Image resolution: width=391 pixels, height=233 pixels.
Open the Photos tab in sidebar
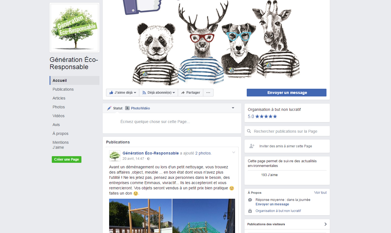(59, 107)
